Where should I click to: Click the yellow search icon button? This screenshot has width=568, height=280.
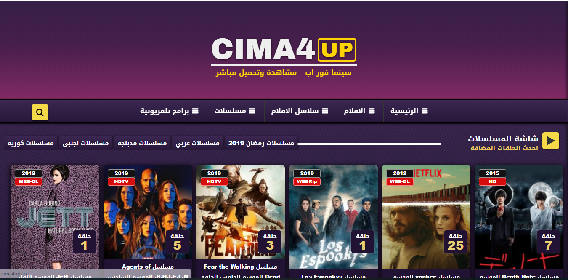[x=40, y=112]
